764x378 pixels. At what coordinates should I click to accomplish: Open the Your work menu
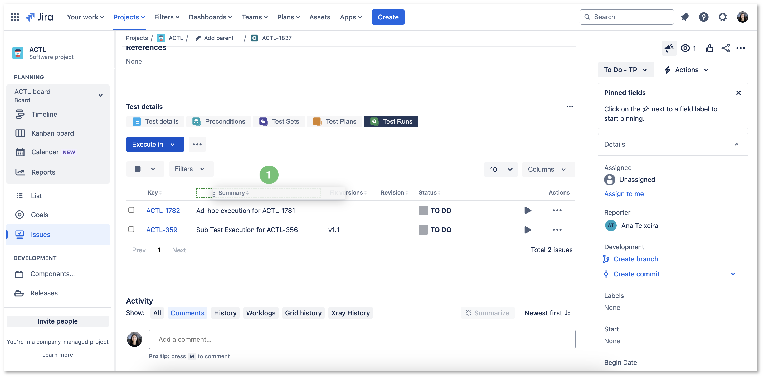85,17
